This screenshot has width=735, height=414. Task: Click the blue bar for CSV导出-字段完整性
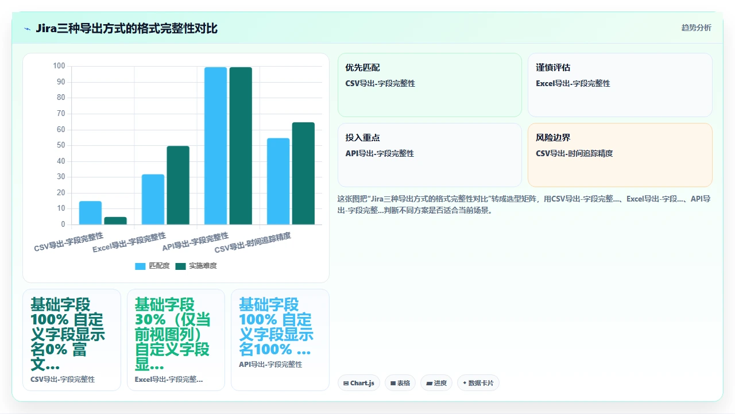click(90, 212)
